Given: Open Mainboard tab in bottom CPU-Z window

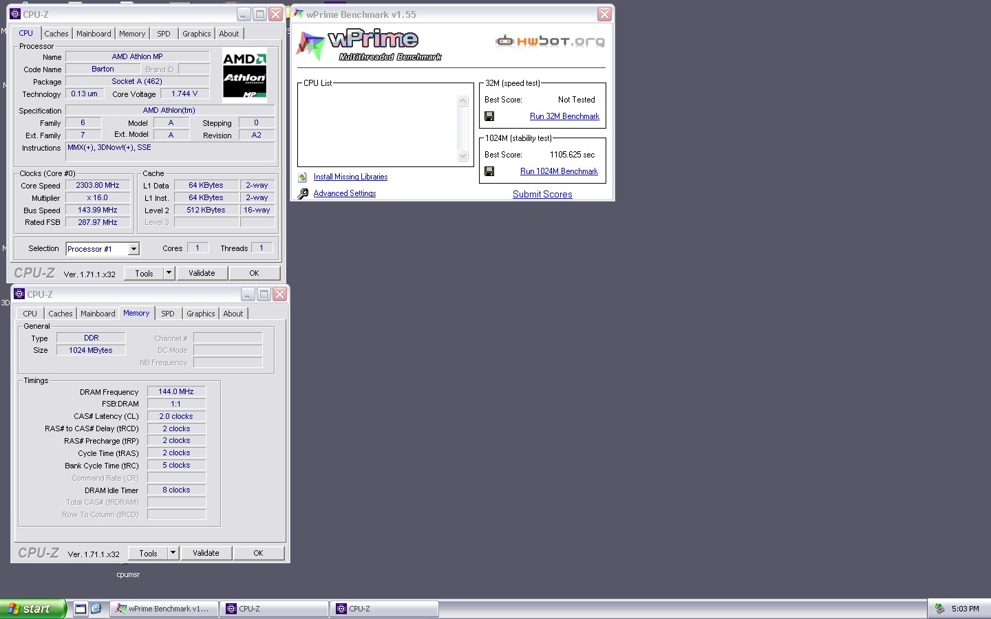Looking at the screenshot, I should (x=98, y=314).
